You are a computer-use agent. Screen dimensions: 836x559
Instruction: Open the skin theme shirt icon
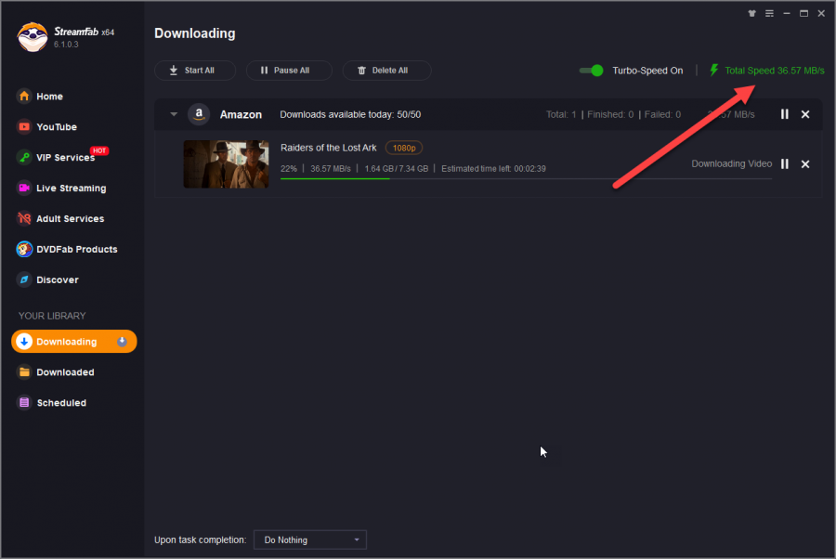(x=751, y=13)
